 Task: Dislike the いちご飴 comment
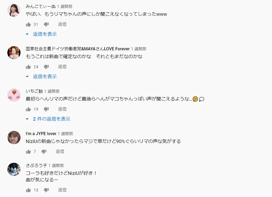coord(46,109)
